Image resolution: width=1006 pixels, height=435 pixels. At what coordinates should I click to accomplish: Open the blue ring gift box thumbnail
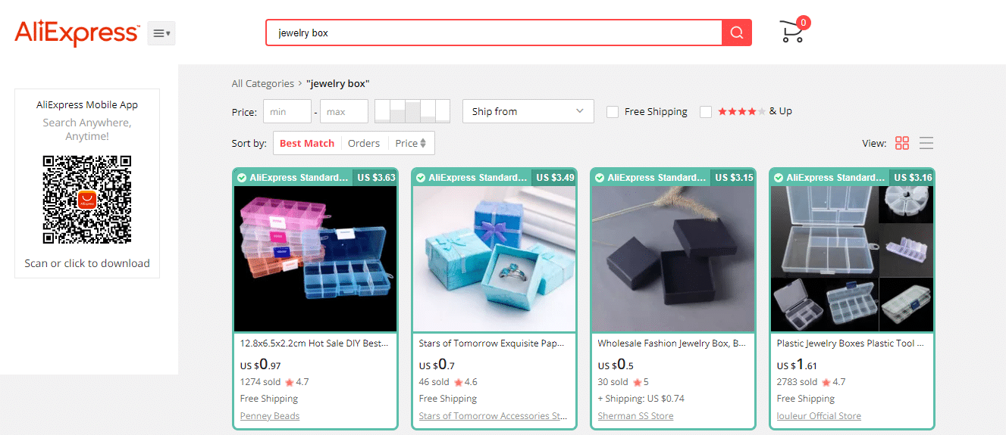[x=494, y=259]
